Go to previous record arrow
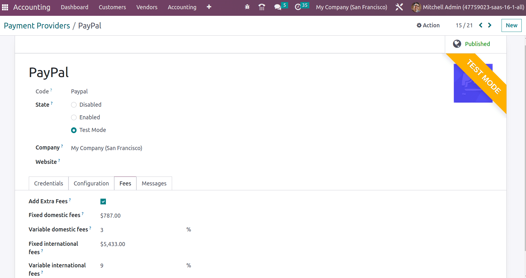Viewport: 526px width, 278px height. pos(481,25)
